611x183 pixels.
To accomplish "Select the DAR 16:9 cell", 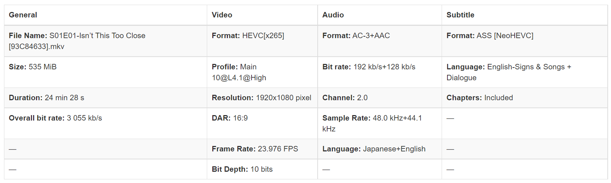I will point(262,123).
